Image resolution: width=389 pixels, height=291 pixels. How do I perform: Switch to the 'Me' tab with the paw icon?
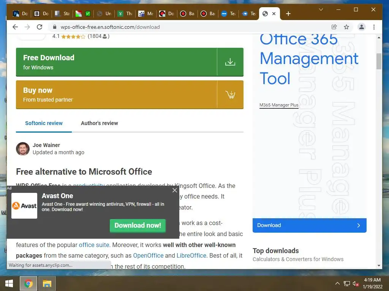pyautogui.click(x=146, y=14)
